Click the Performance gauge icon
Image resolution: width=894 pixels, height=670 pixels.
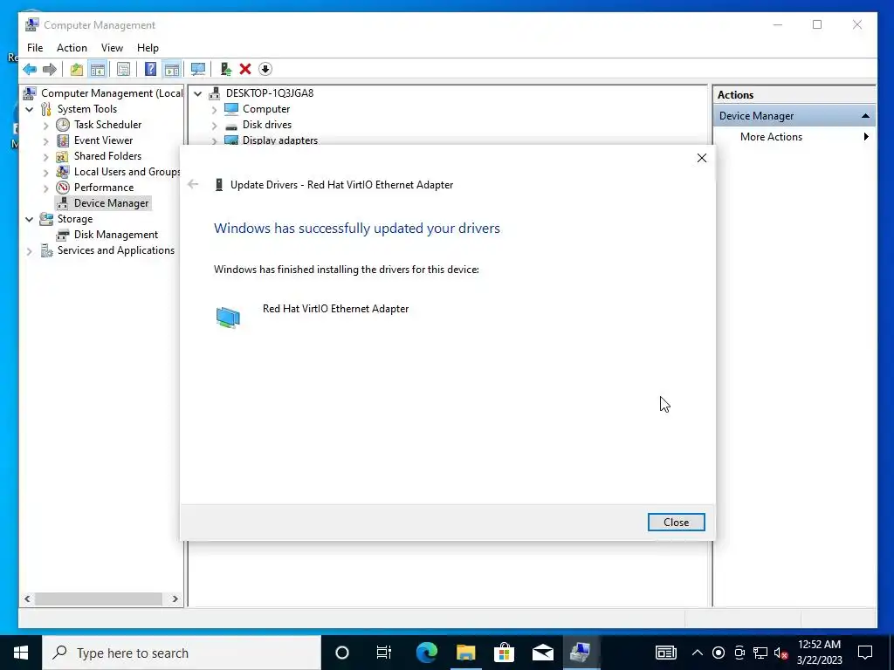pyautogui.click(x=63, y=188)
